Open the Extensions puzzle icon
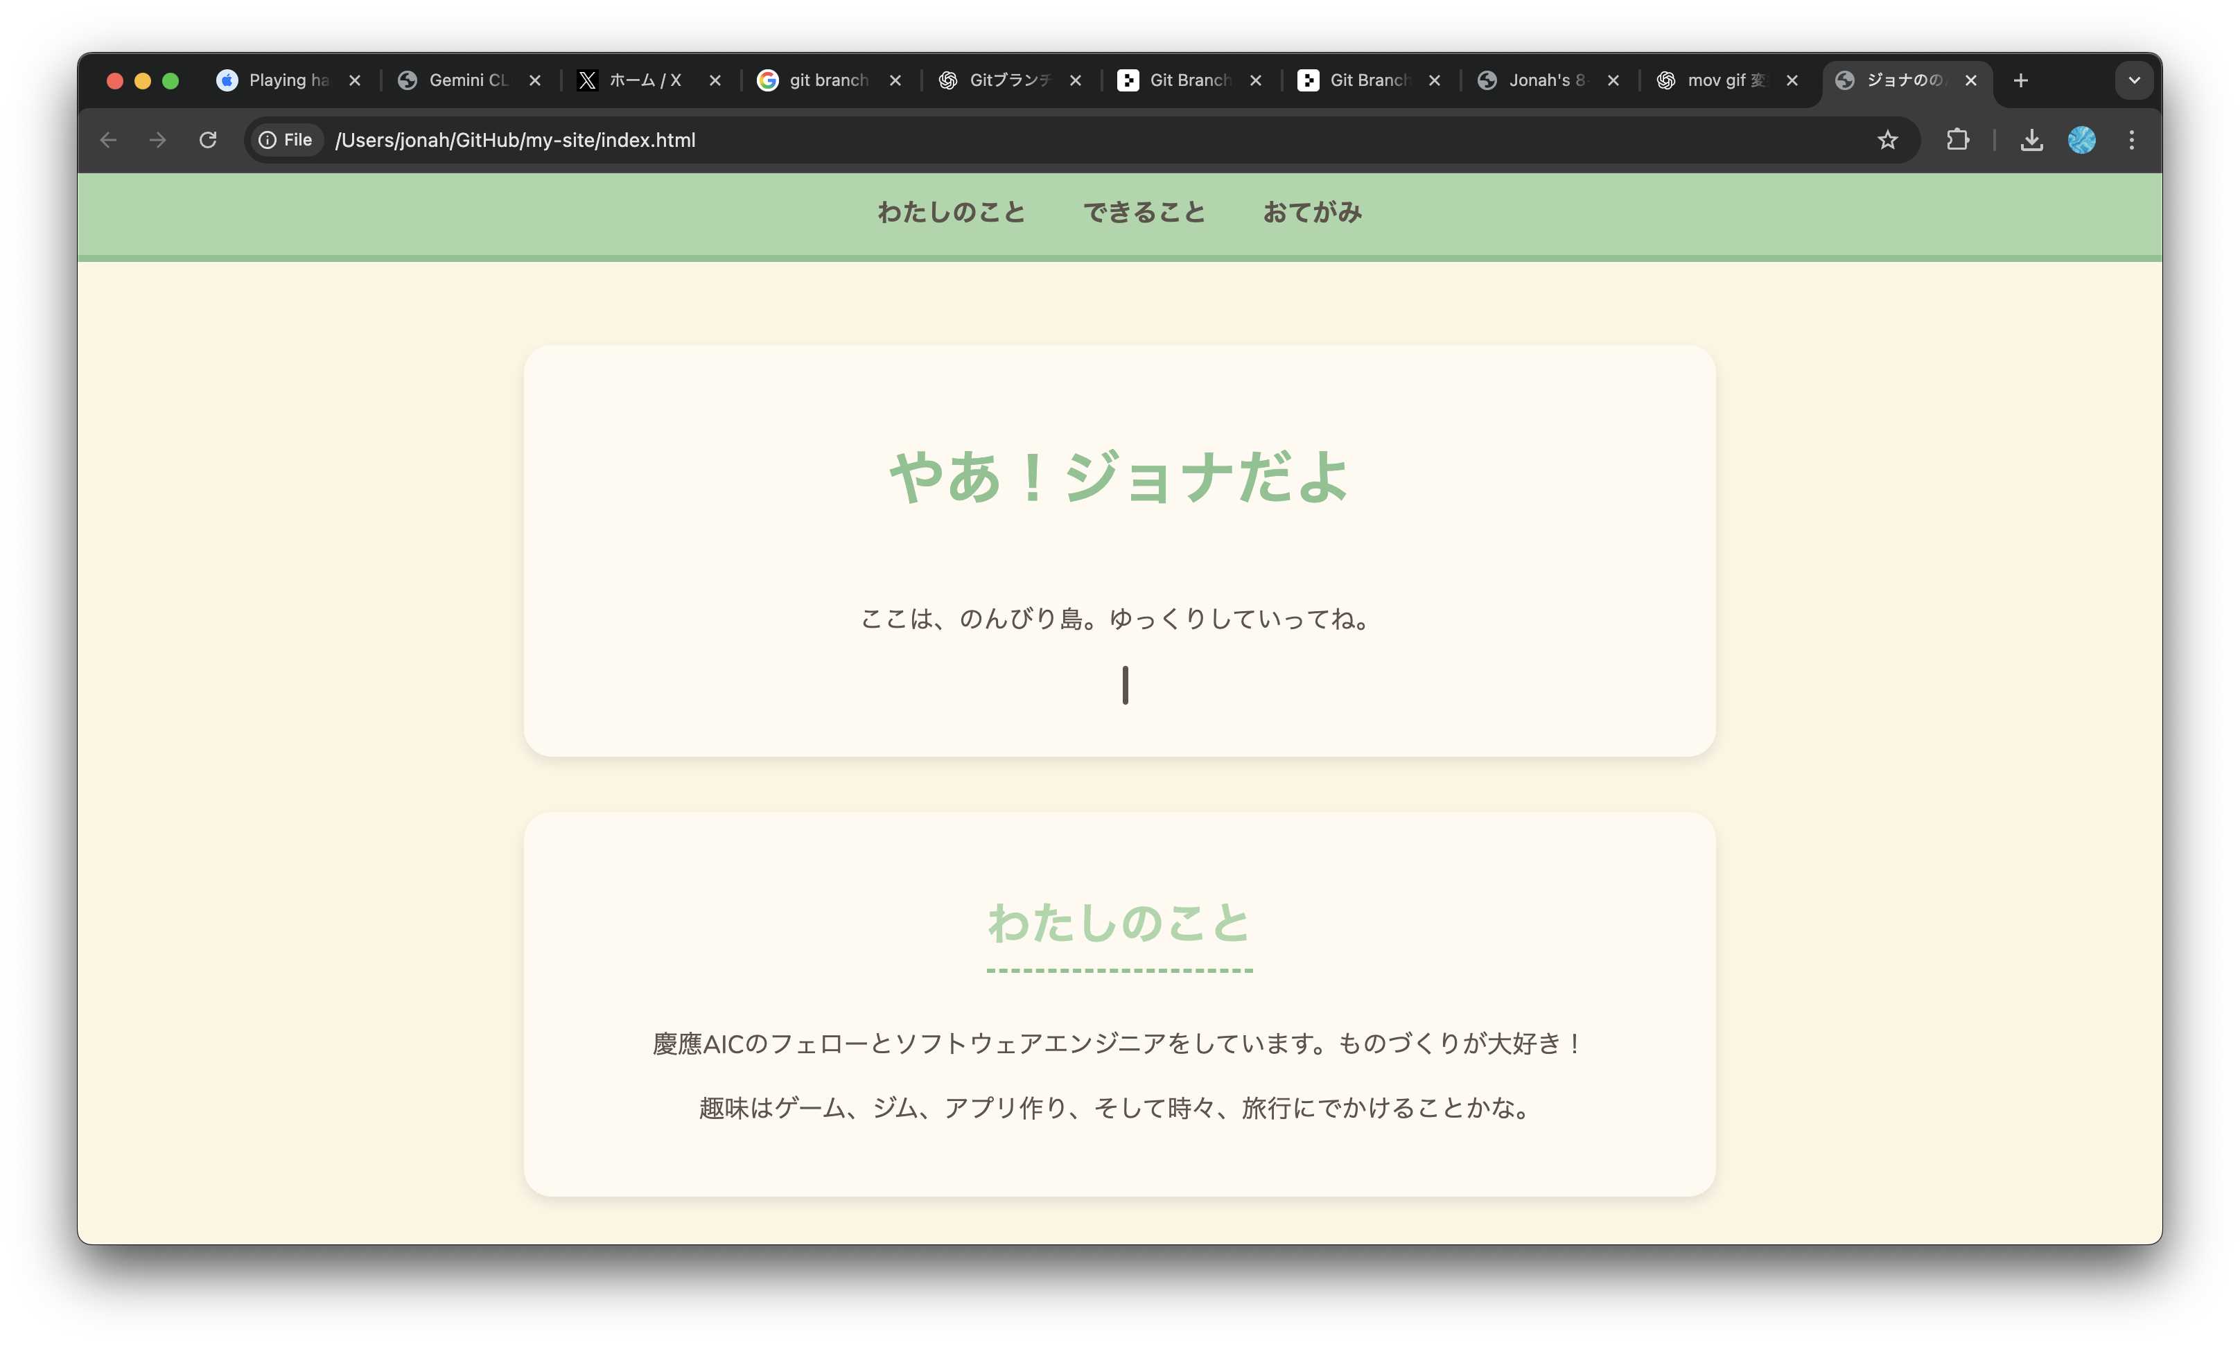Image resolution: width=2240 pixels, height=1347 pixels. [x=1958, y=140]
